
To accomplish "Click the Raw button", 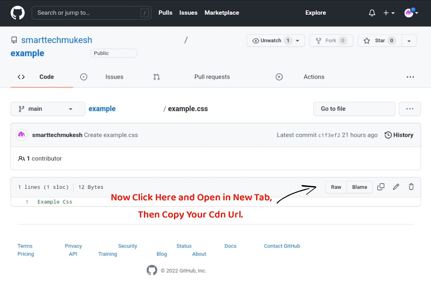I will coord(336,187).
